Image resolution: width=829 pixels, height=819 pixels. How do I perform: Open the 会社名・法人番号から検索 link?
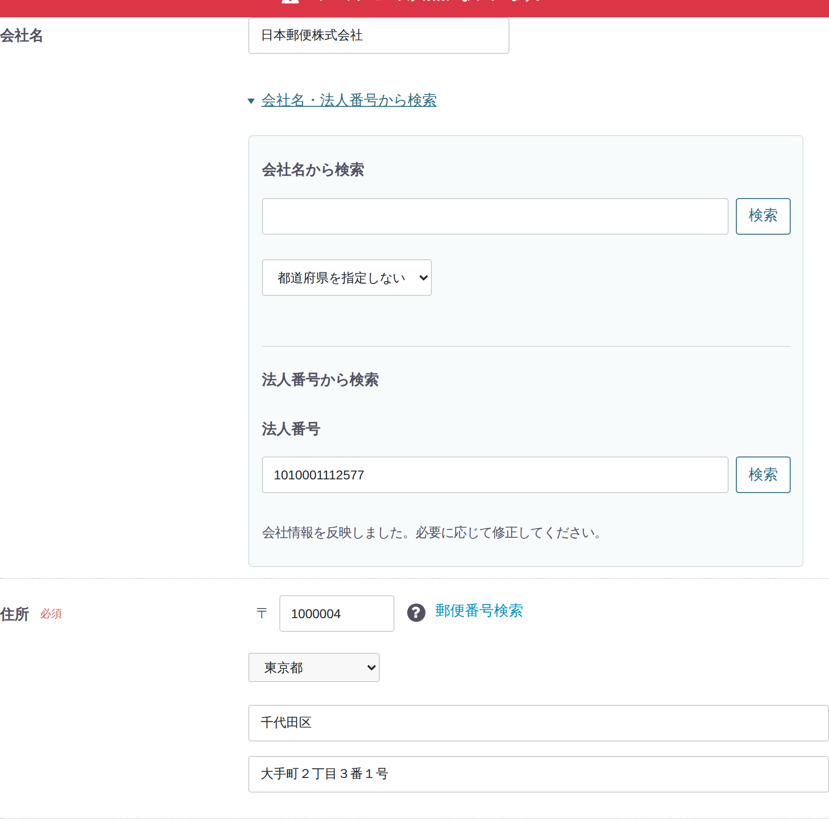[x=349, y=100]
